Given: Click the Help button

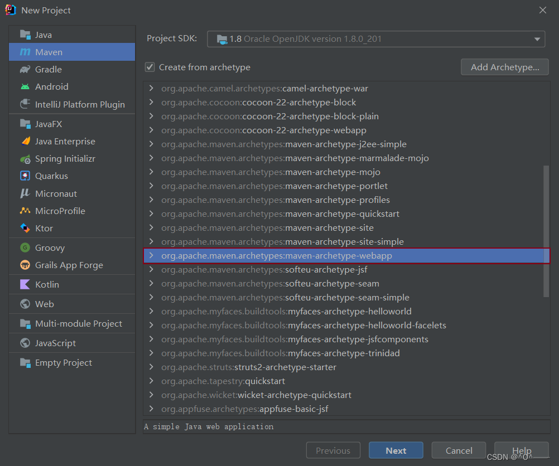Looking at the screenshot, I should (x=521, y=450).
